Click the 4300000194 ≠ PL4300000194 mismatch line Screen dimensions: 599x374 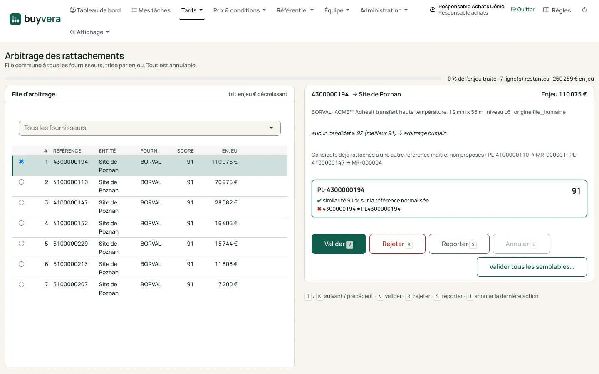[359, 209]
